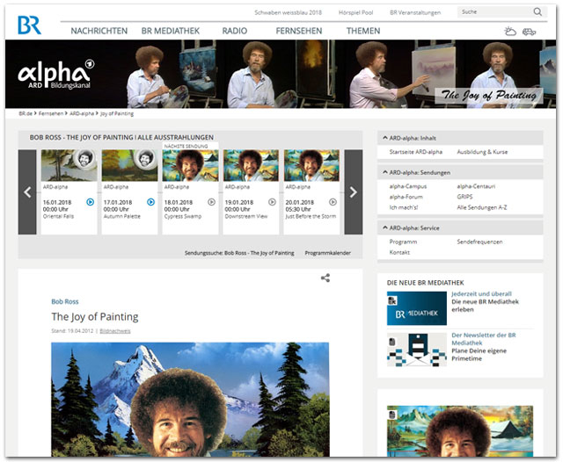Click play icon for Just Before the Storm

tap(333, 202)
